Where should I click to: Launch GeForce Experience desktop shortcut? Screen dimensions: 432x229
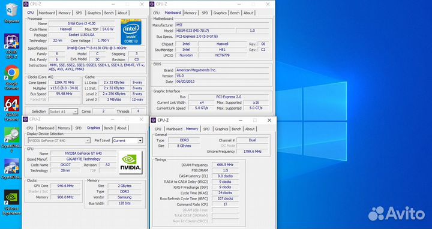(11, 202)
